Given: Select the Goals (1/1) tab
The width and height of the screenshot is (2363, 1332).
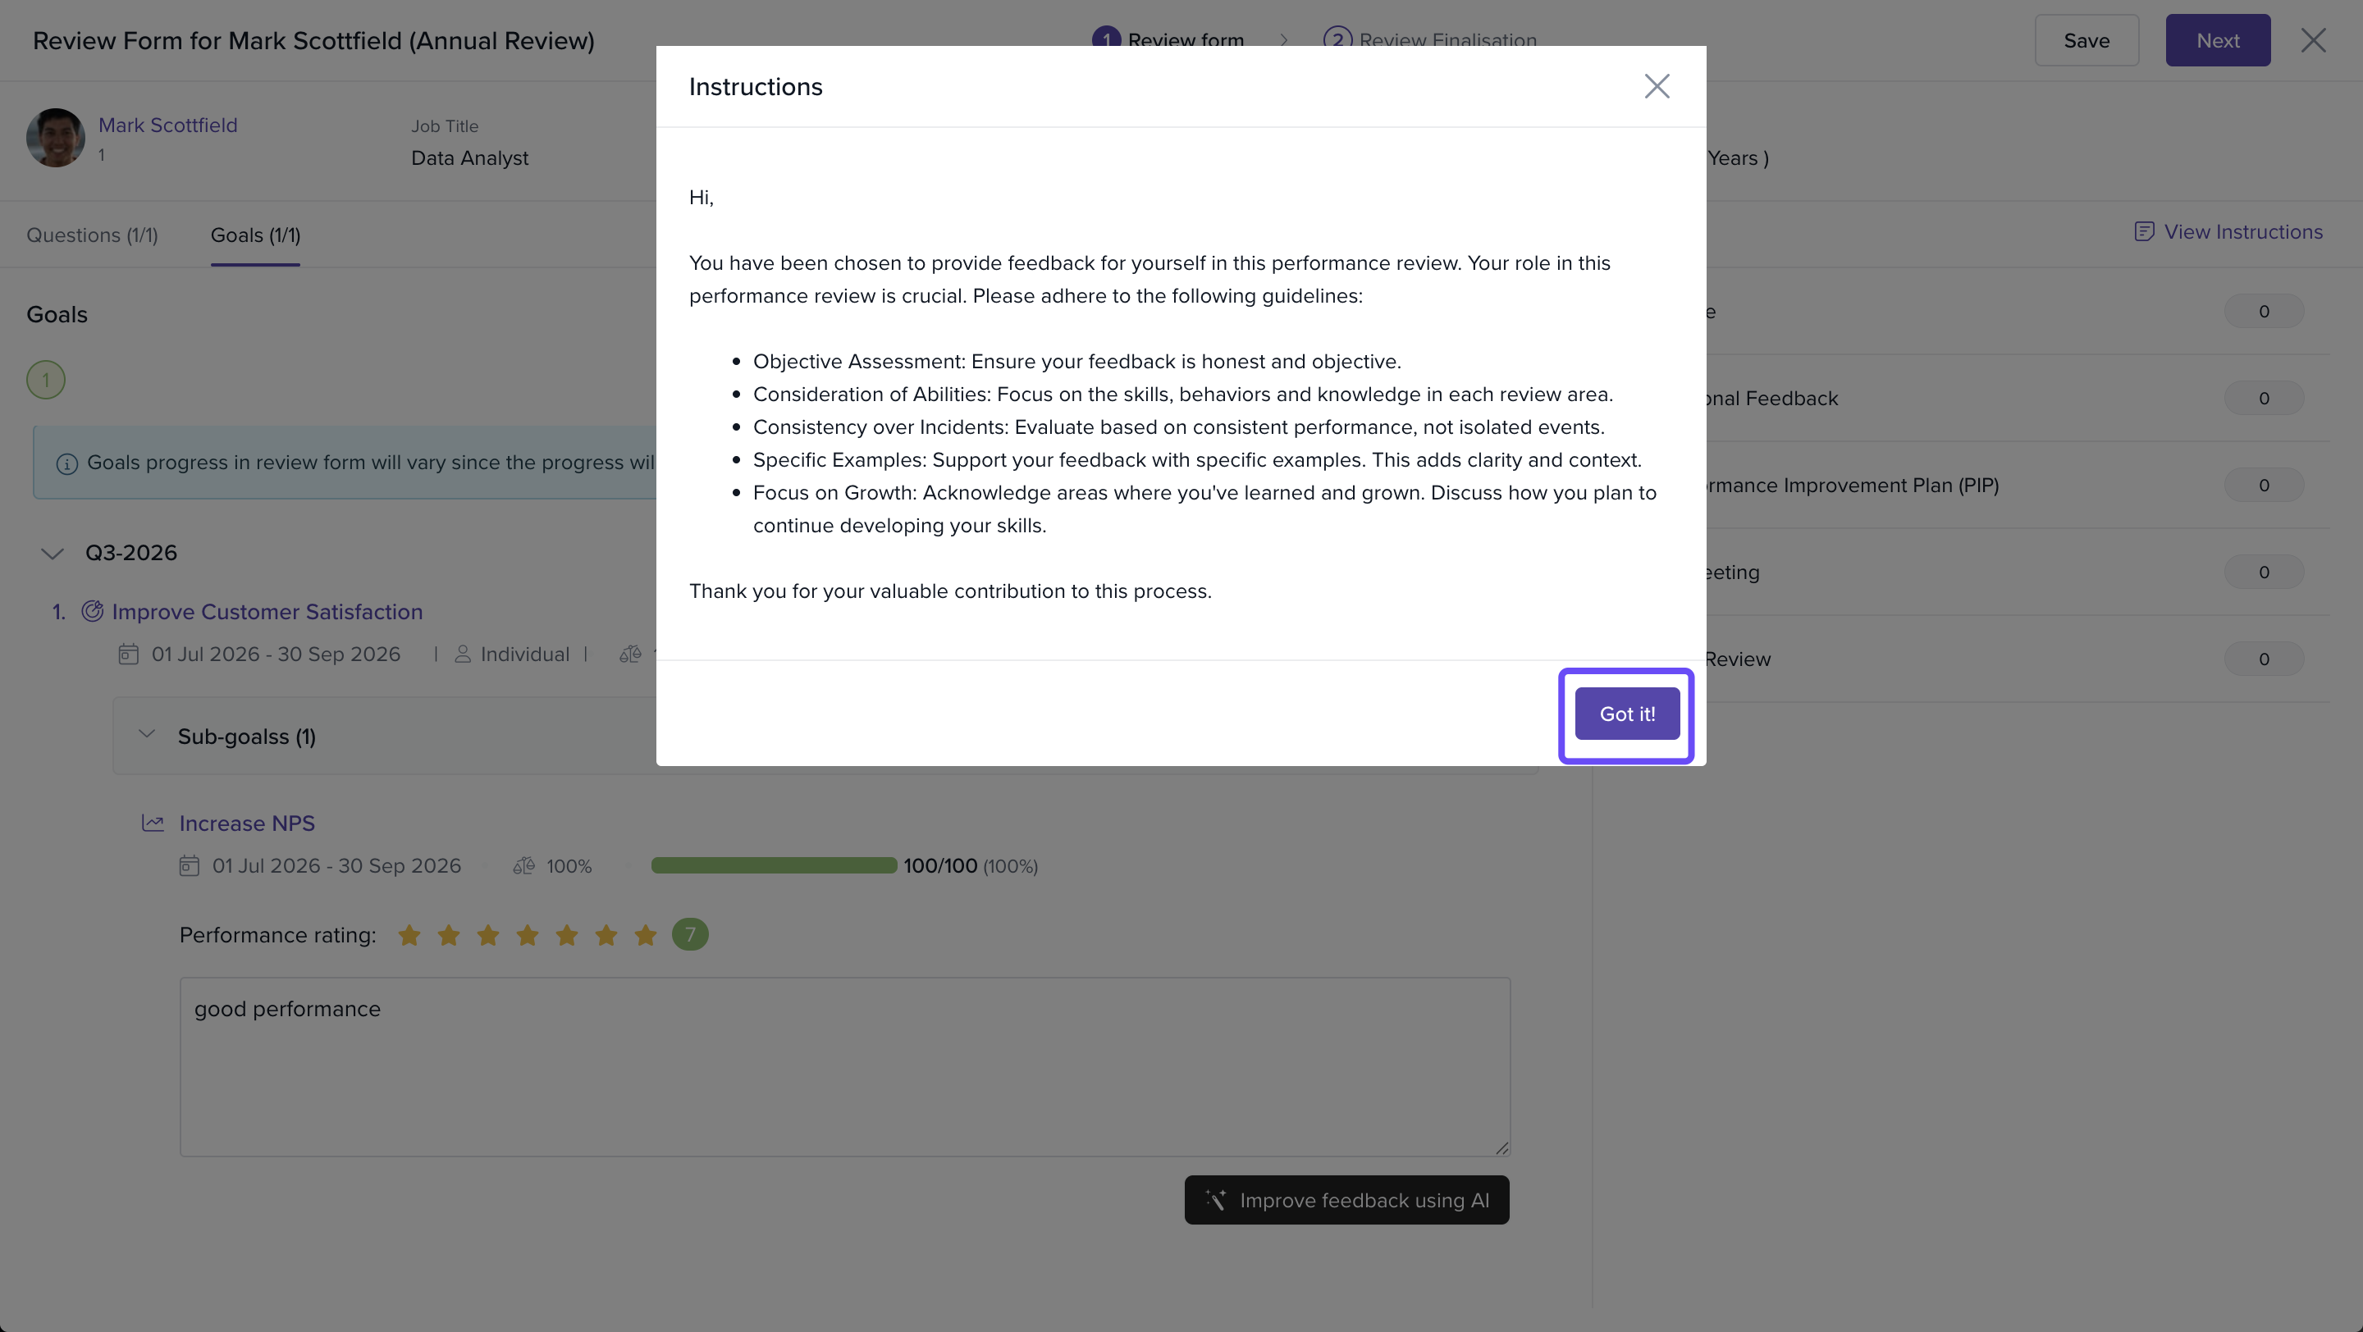Looking at the screenshot, I should point(256,235).
